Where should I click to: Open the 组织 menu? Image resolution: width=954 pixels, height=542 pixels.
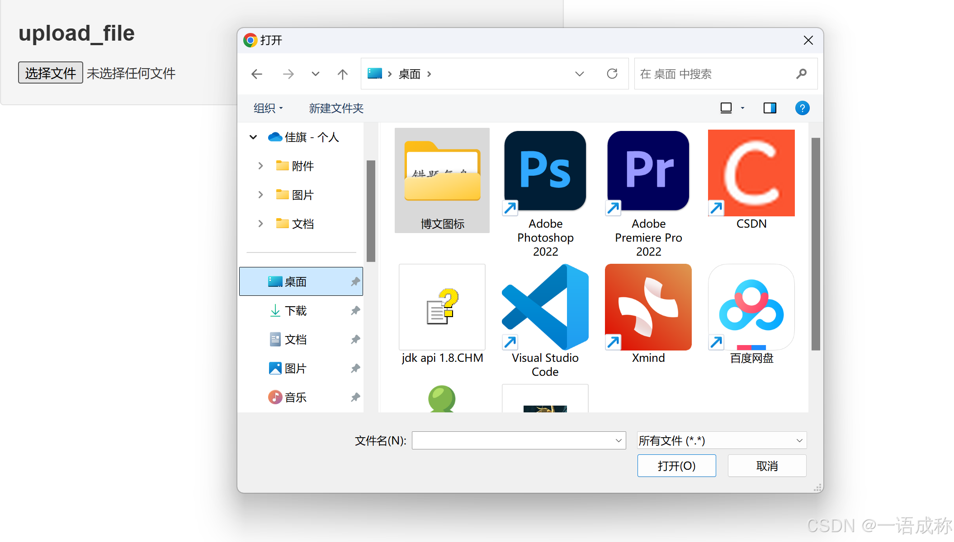(x=268, y=108)
